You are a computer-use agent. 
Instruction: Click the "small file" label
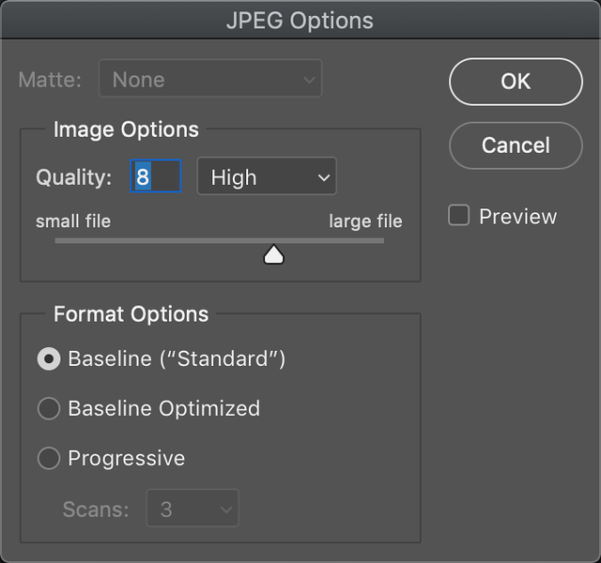[73, 221]
